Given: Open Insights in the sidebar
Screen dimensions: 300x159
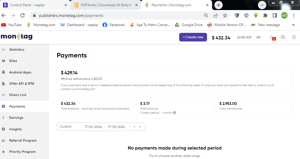Looking at the screenshot, I should (25, 129).
